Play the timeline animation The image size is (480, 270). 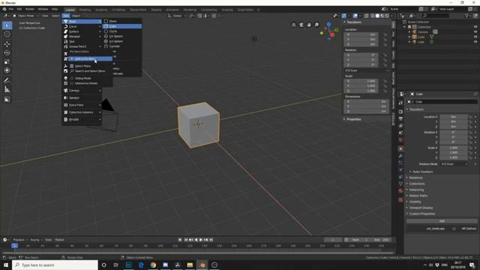pyautogui.click(x=201, y=240)
